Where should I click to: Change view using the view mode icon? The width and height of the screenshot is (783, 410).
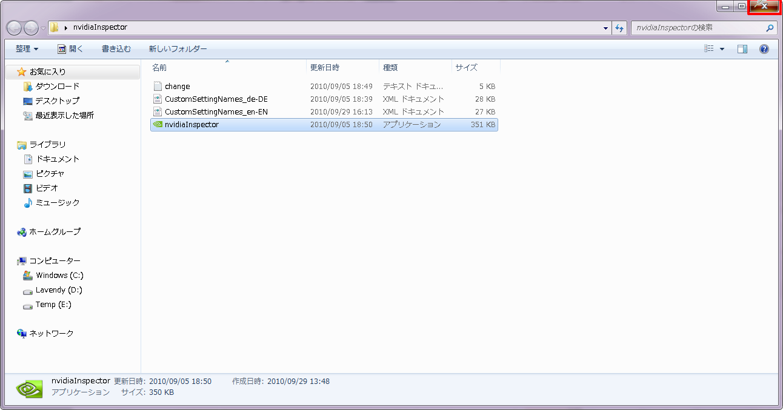coord(708,49)
